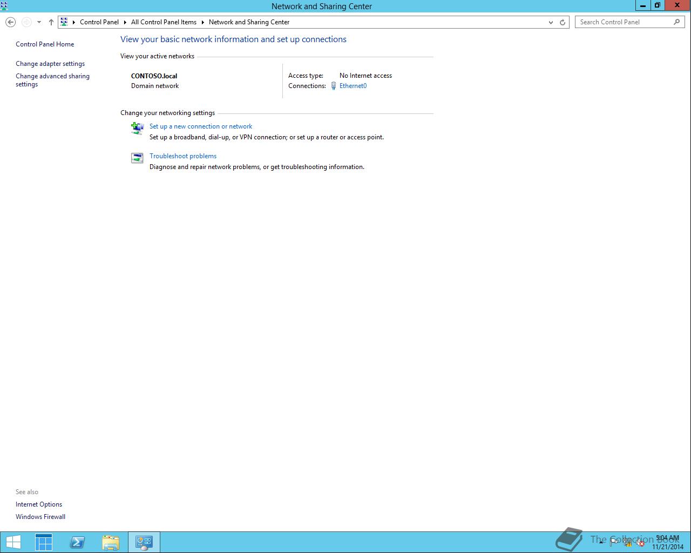Select Network and Sharing Center breadcrumb
This screenshot has width=691, height=553.
click(x=249, y=22)
